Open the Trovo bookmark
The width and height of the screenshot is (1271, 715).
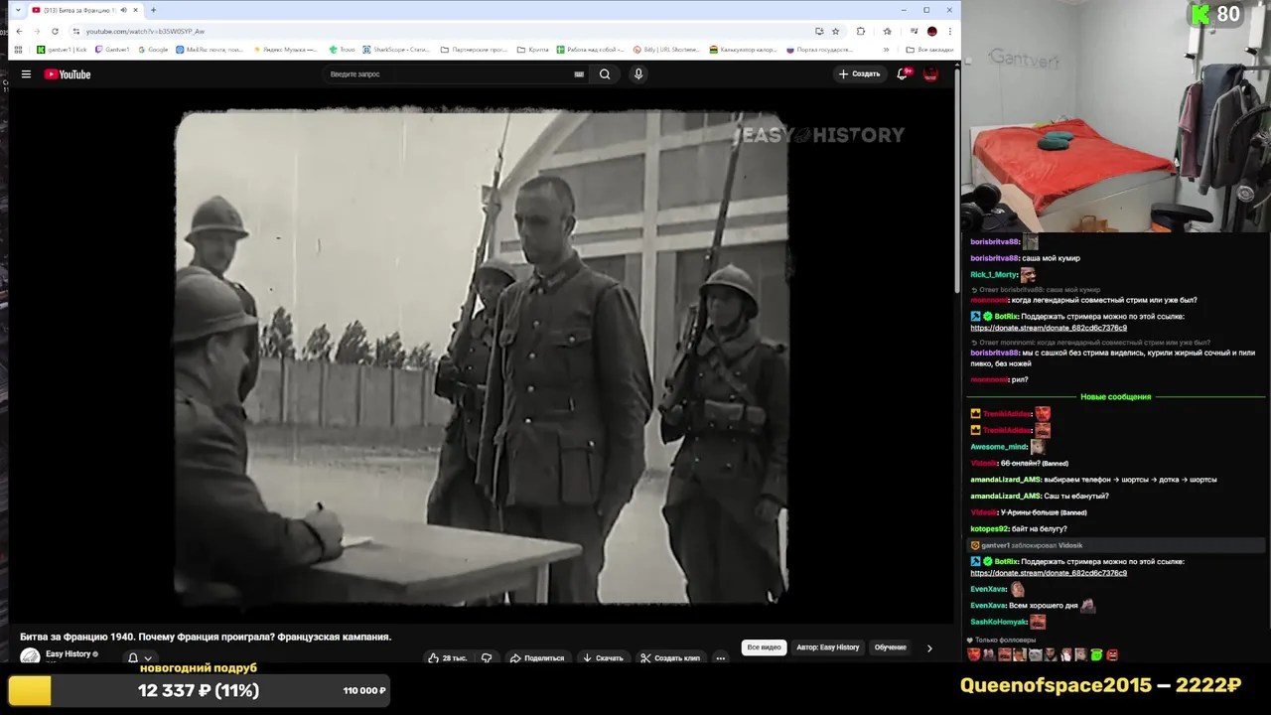(x=342, y=50)
